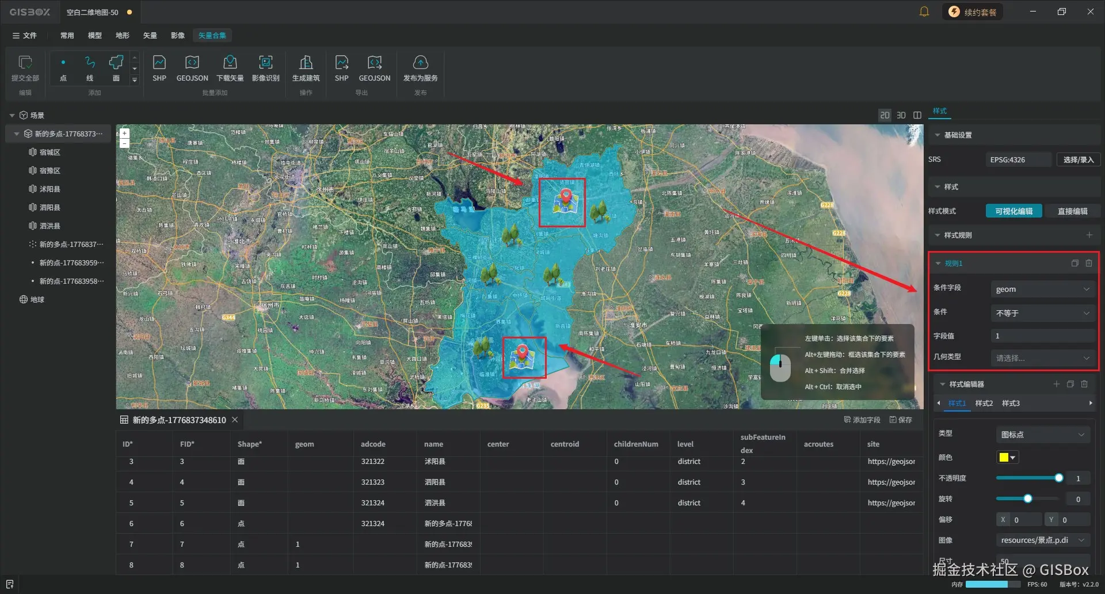This screenshot has width=1105, height=594.
Task: Toggle the split-screen view mode
Action: click(x=917, y=115)
